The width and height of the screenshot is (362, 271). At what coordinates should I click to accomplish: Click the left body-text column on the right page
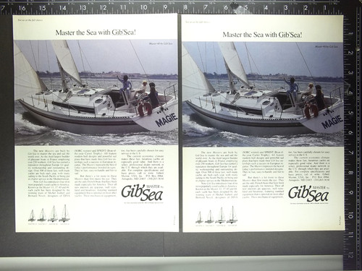(x=216, y=175)
